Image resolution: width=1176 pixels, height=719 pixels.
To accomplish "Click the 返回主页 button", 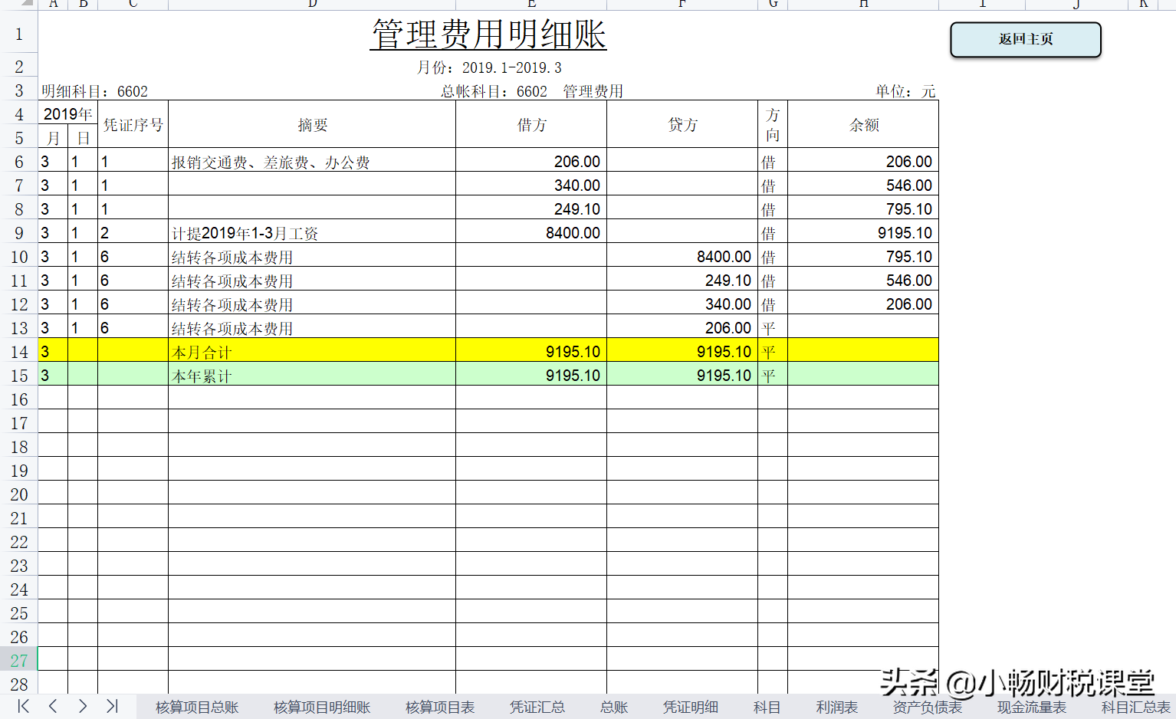I will coord(1025,39).
